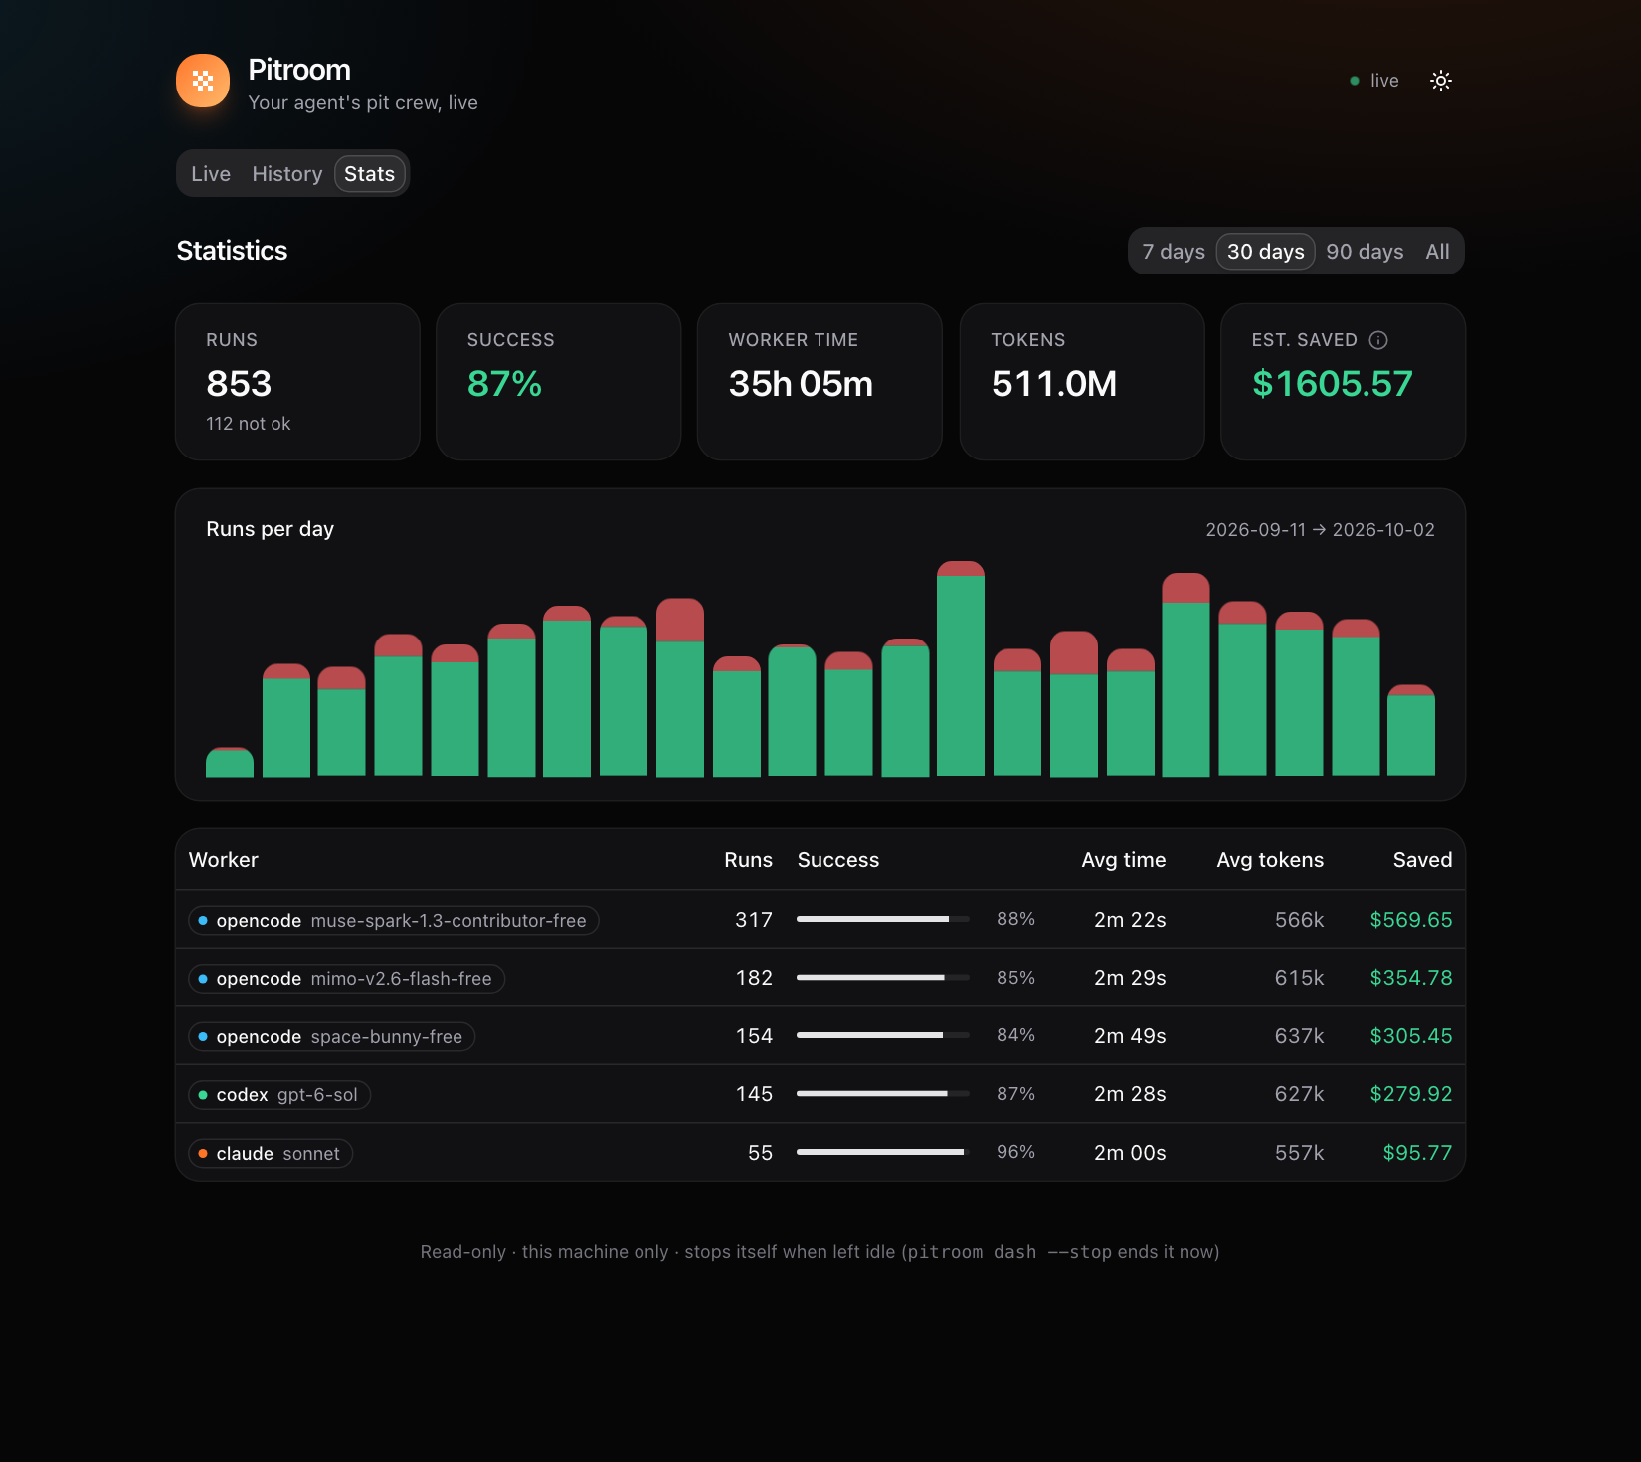Select the Stats tab
This screenshot has width=1641, height=1462.
(369, 174)
